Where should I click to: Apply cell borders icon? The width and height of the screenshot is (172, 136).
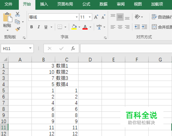(x=60, y=27)
